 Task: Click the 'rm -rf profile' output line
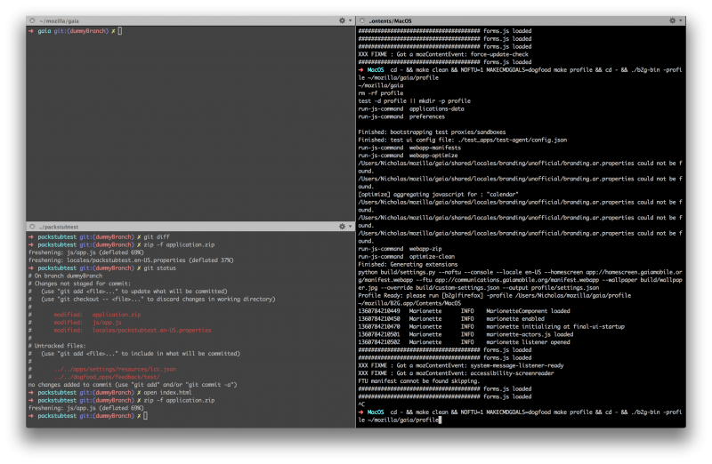[381, 93]
